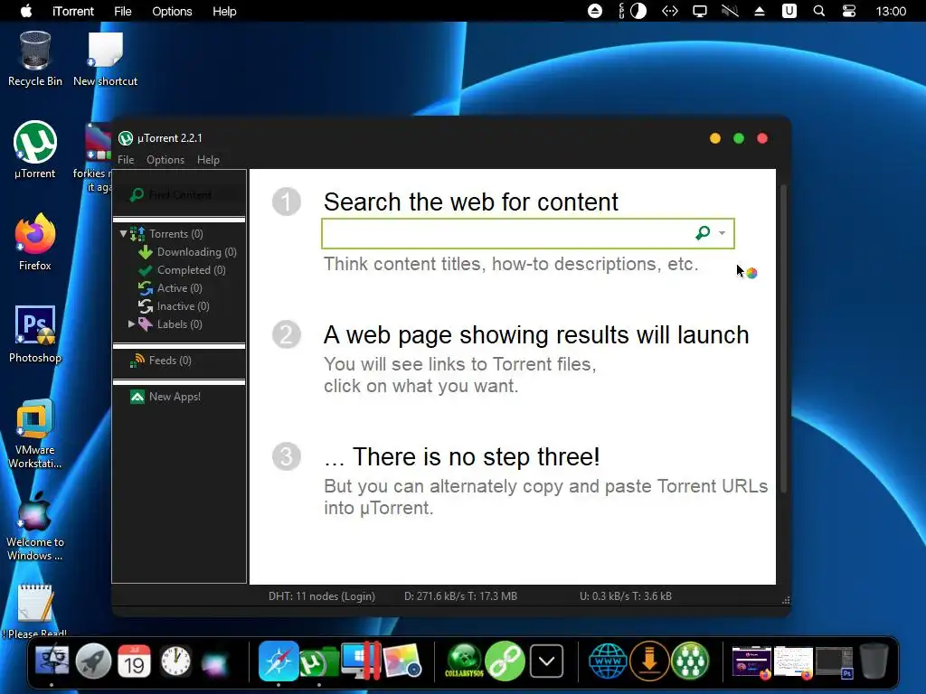Click CPU usage meter in menu bar
926x694 pixels.
pos(632,11)
